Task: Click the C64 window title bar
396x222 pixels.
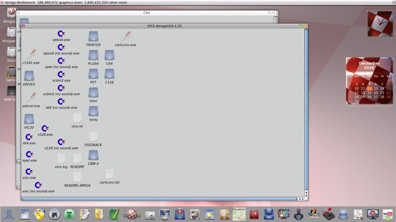Action: pyautogui.click(x=147, y=13)
